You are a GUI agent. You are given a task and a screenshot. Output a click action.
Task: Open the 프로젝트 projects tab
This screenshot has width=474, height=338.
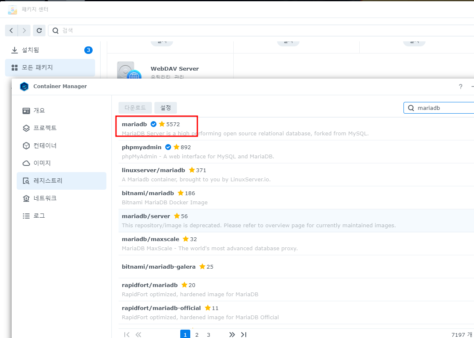(x=61, y=128)
